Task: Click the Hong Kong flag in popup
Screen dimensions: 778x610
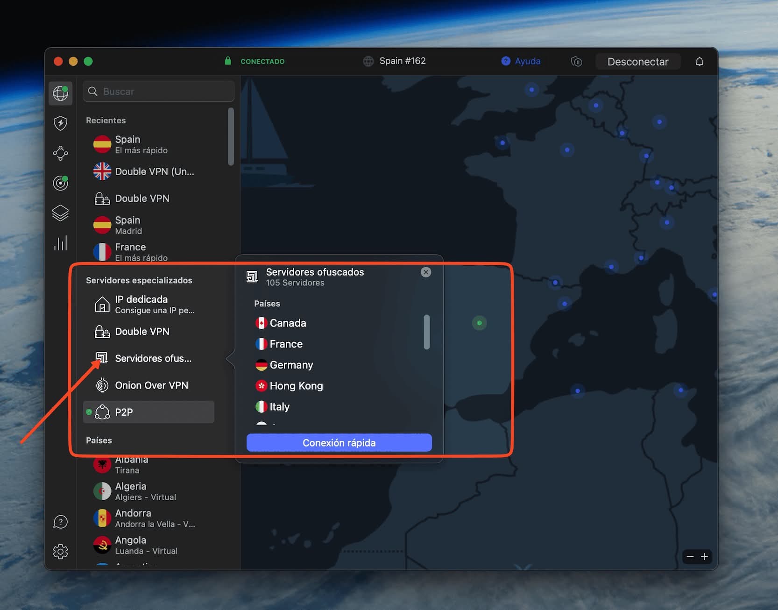Action: [261, 386]
